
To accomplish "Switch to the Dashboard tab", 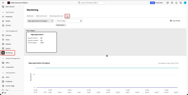I will coord(30,16).
